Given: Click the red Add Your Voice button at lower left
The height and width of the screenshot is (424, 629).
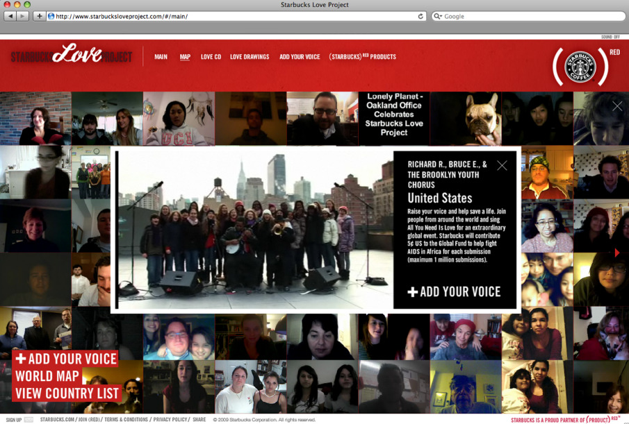Looking at the screenshot, I should click(x=66, y=358).
